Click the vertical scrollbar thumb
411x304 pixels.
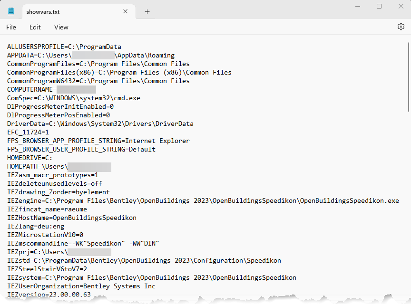click(408, 77)
